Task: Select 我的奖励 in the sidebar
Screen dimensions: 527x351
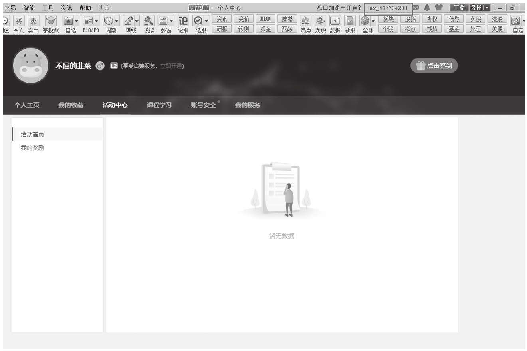Action: click(x=57, y=148)
